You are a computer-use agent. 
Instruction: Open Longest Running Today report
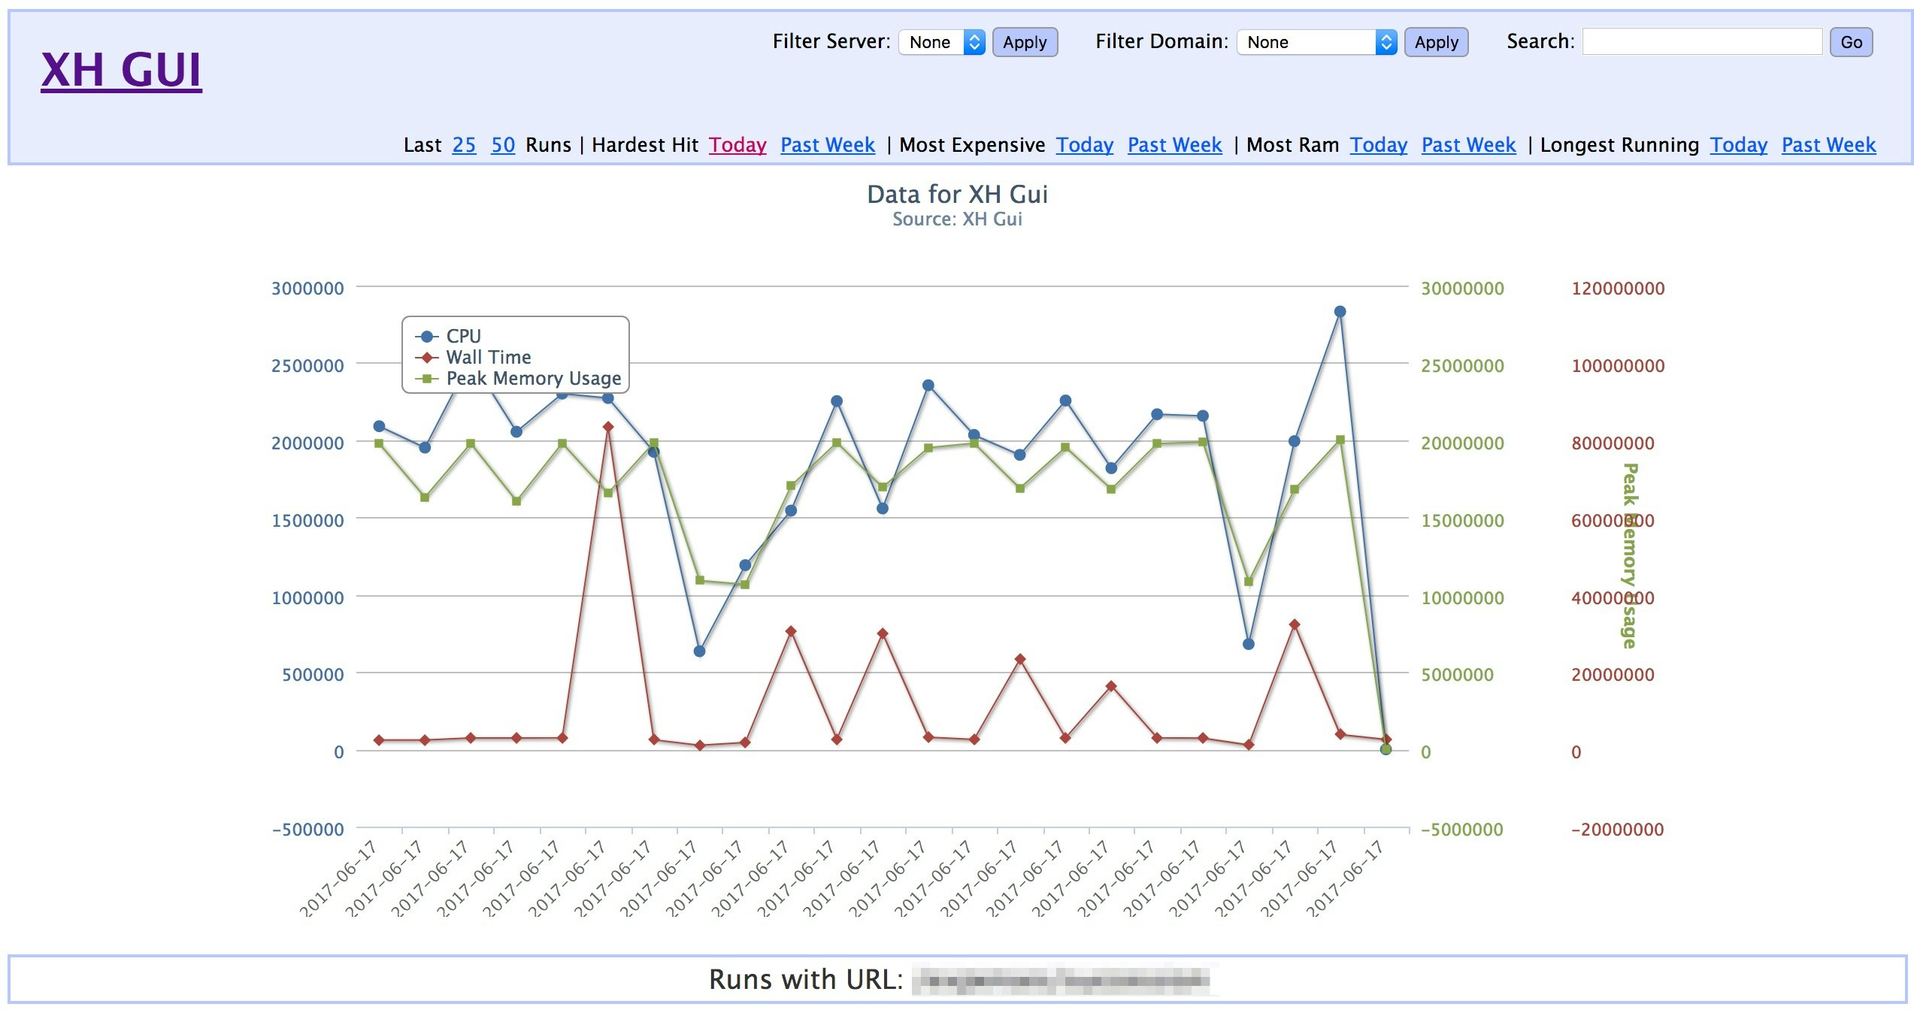coord(1739,144)
